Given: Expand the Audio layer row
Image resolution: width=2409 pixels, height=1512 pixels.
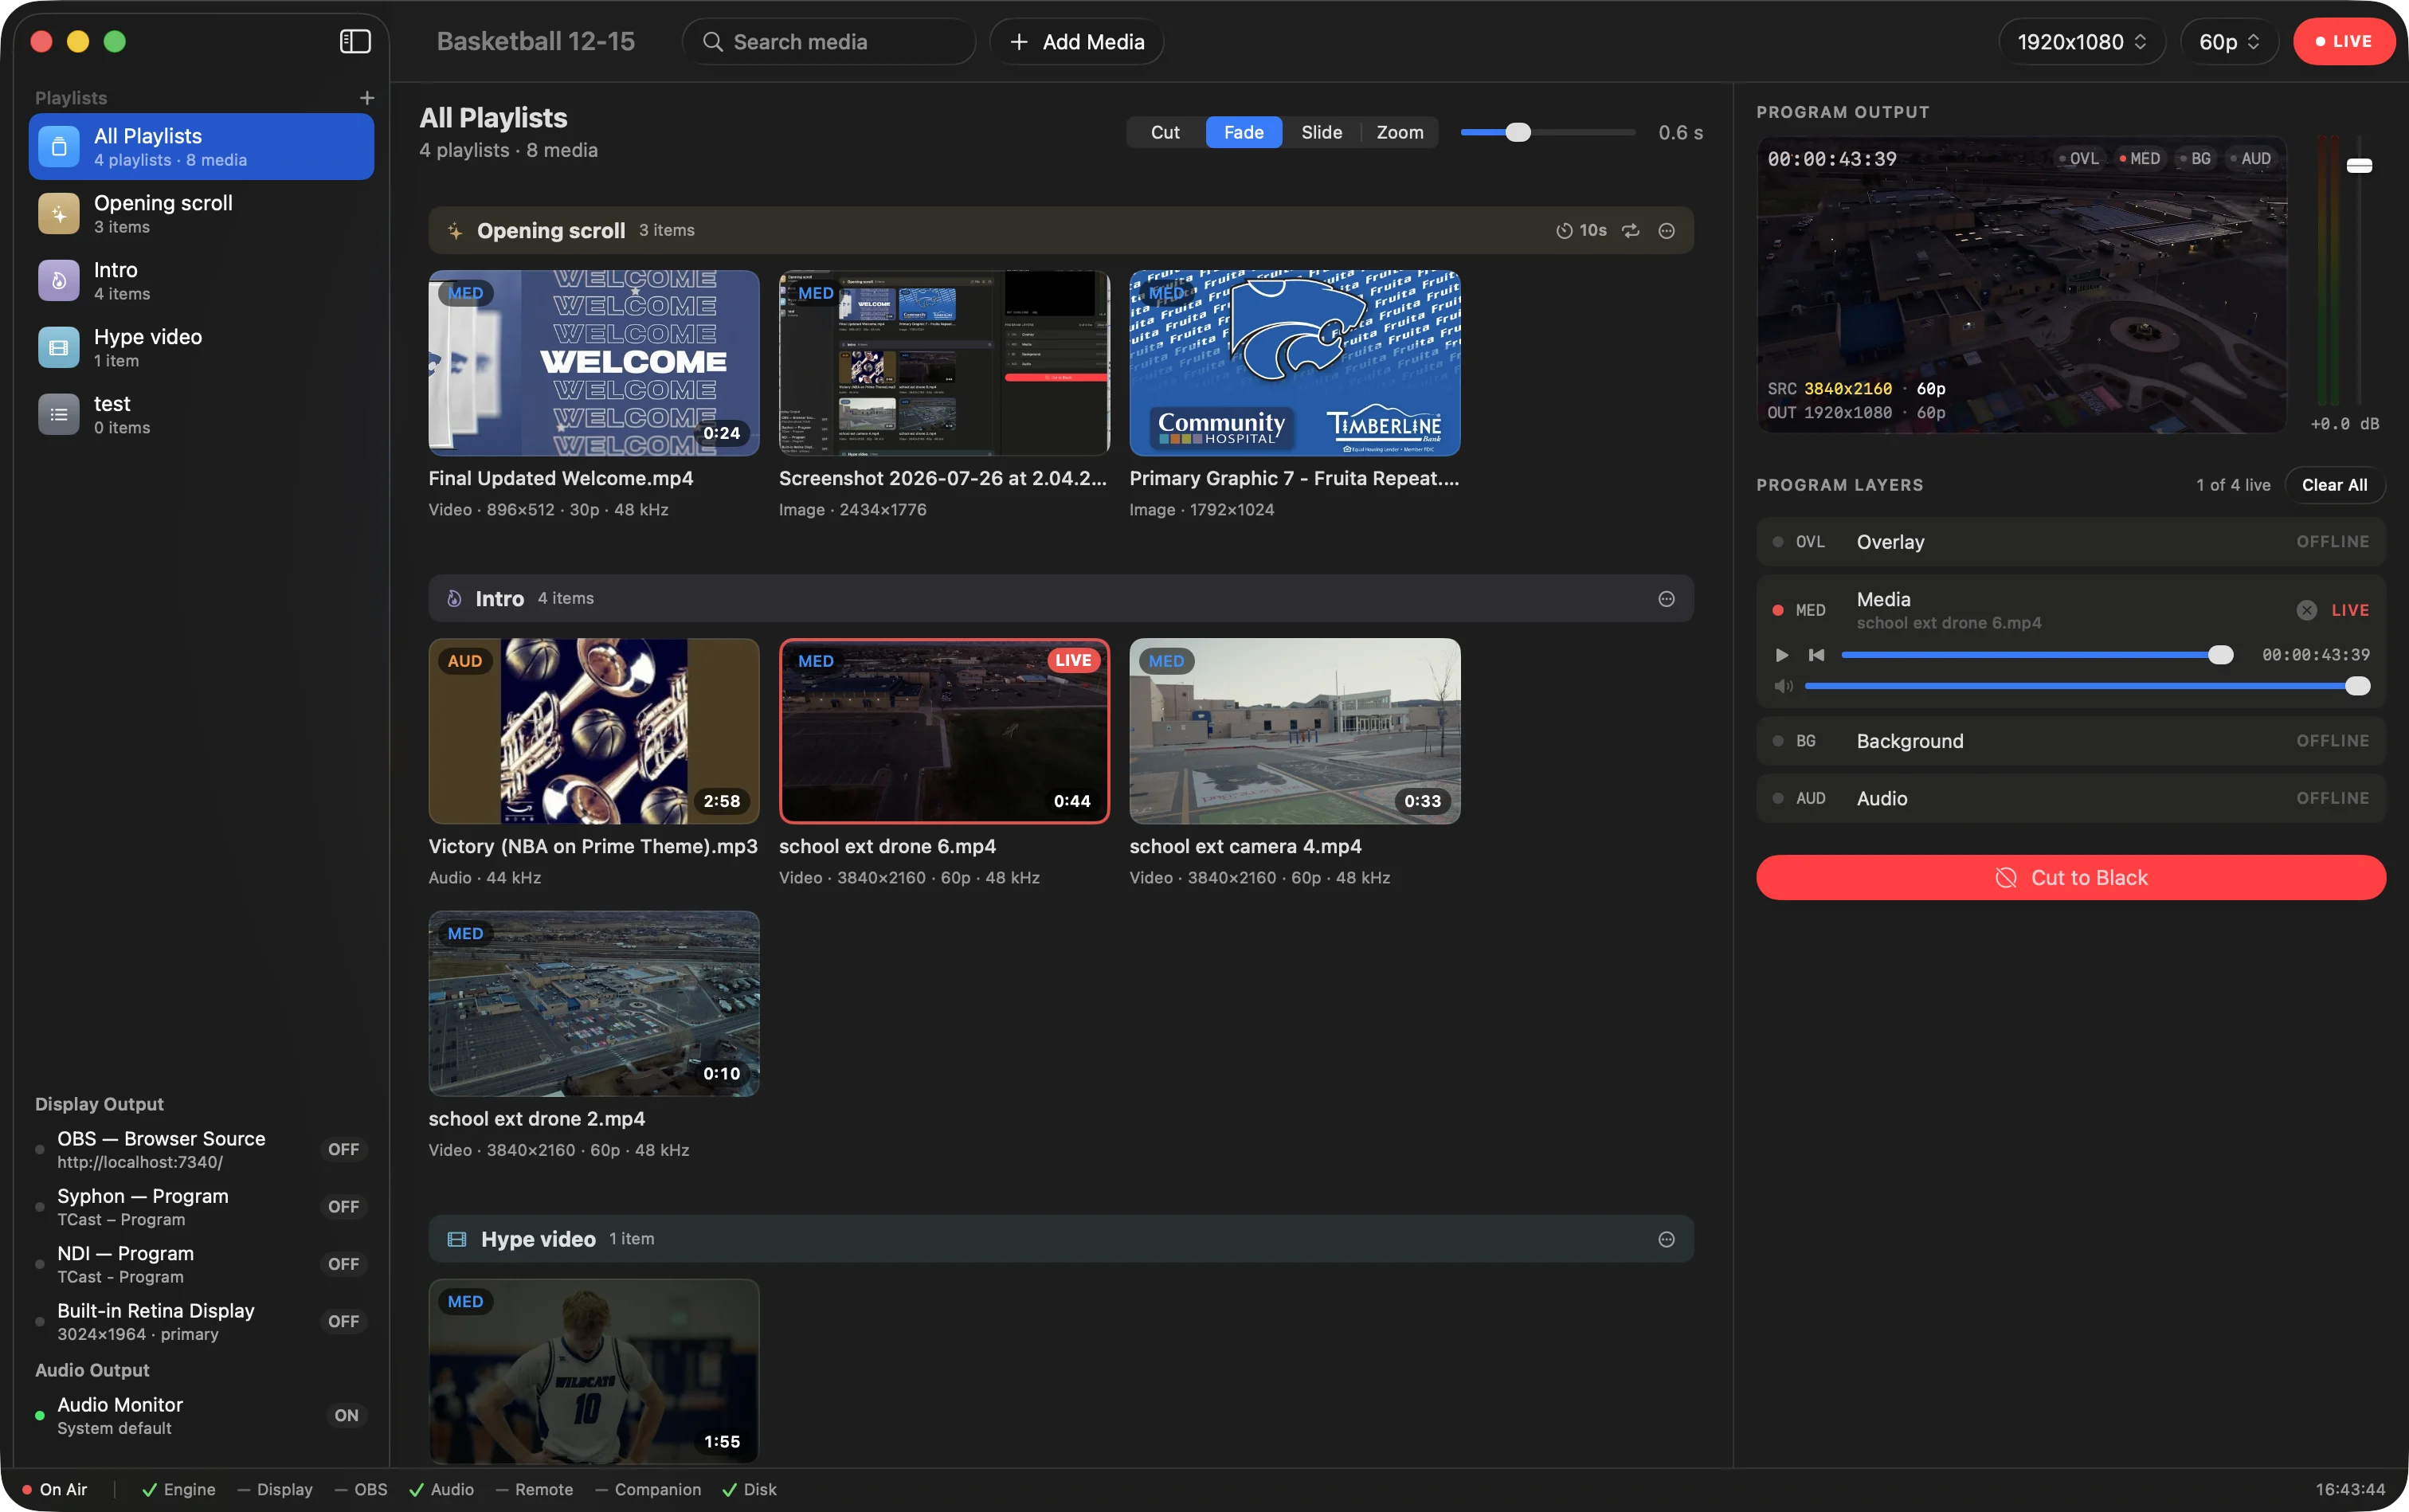Looking at the screenshot, I should 2070,798.
